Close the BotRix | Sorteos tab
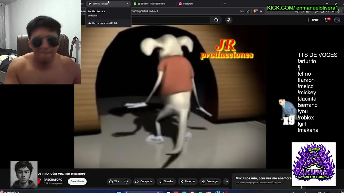This screenshot has height=193, width=344. tap(128, 4)
